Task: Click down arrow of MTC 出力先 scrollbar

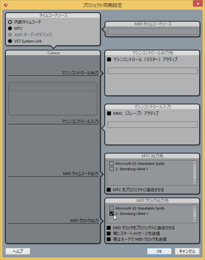Action: pos(194,183)
